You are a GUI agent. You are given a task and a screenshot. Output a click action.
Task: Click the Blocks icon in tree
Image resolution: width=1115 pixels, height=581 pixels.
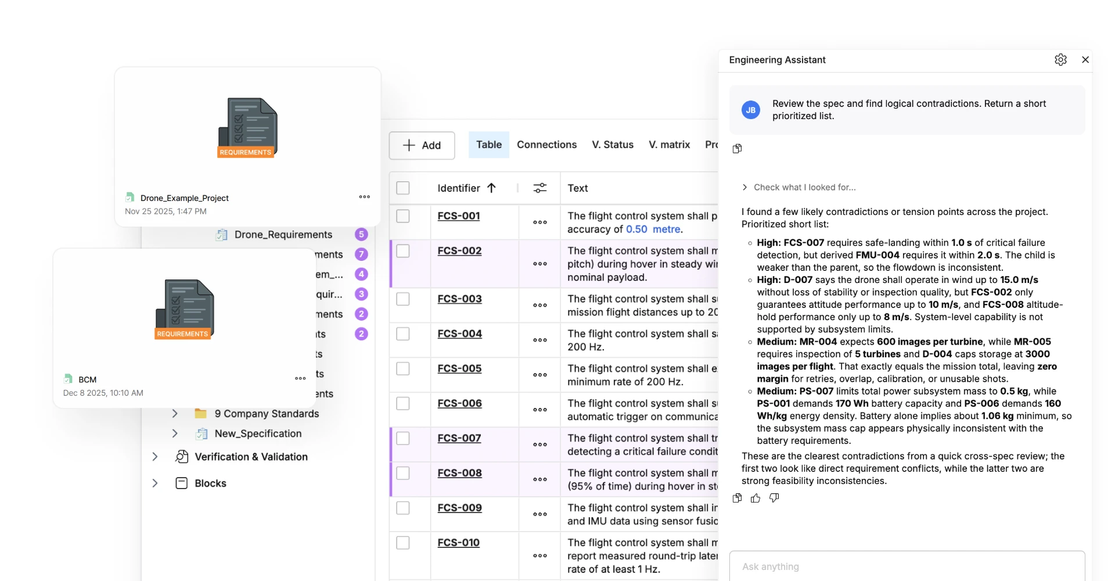pyautogui.click(x=182, y=483)
